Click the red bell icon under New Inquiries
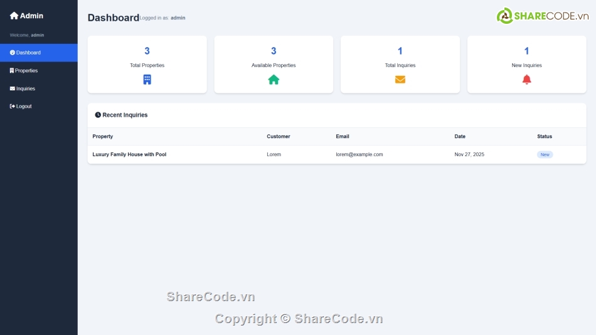Screen dimensions: 596x335 pos(526,80)
